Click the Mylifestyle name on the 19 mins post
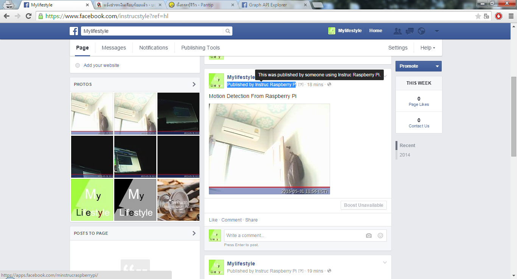This screenshot has height=279, width=517. click(241, 263)
